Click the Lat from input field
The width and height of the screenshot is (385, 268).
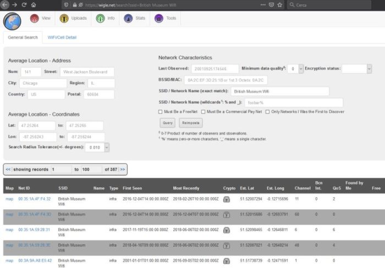[37, 126]
